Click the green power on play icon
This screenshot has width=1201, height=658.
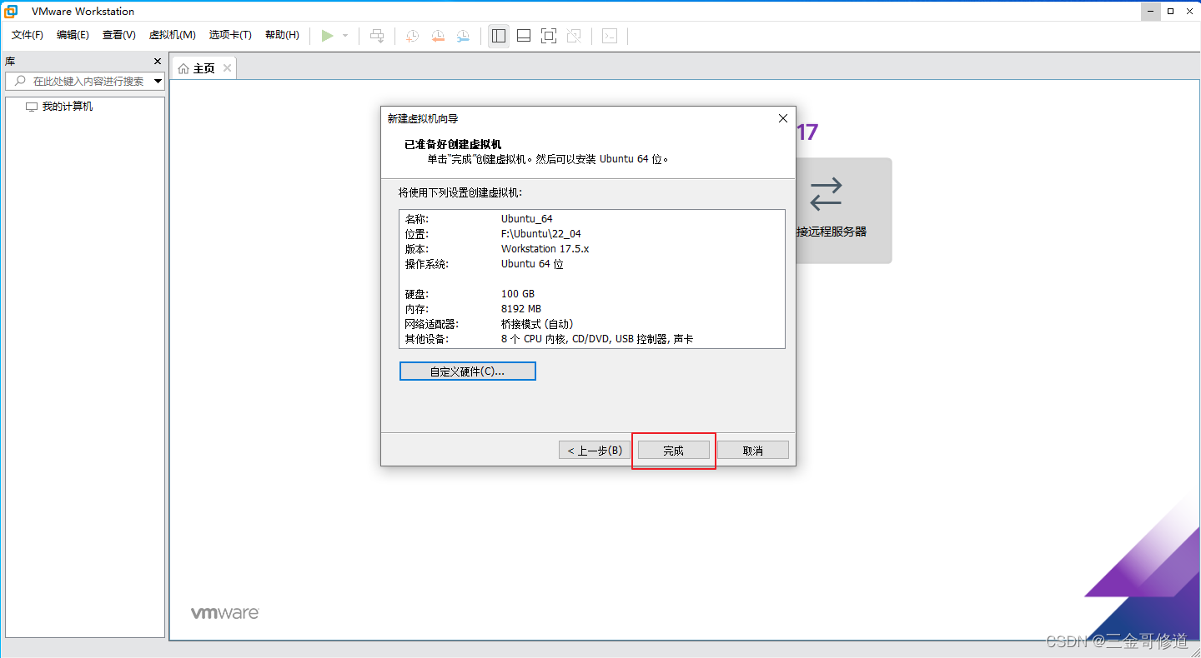point(328,36)
